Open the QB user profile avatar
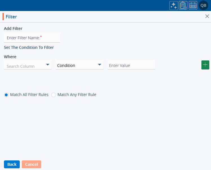Viewport: 211px width, 170px height. pos(203,5)
